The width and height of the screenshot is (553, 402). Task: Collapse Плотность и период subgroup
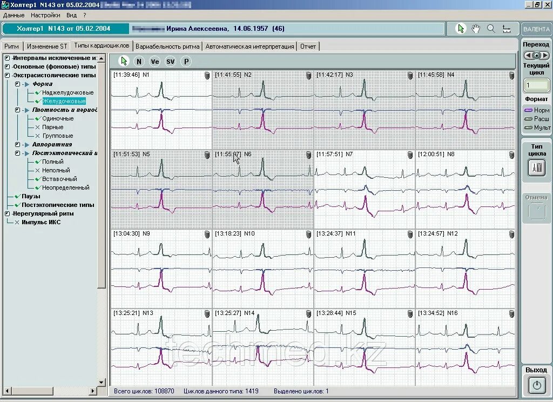click(x=18, y=110)
